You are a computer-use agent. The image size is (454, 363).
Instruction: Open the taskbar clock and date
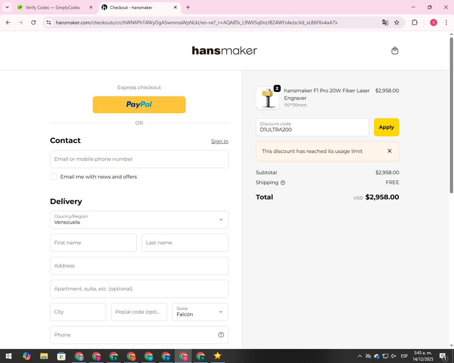click(423, 356)
